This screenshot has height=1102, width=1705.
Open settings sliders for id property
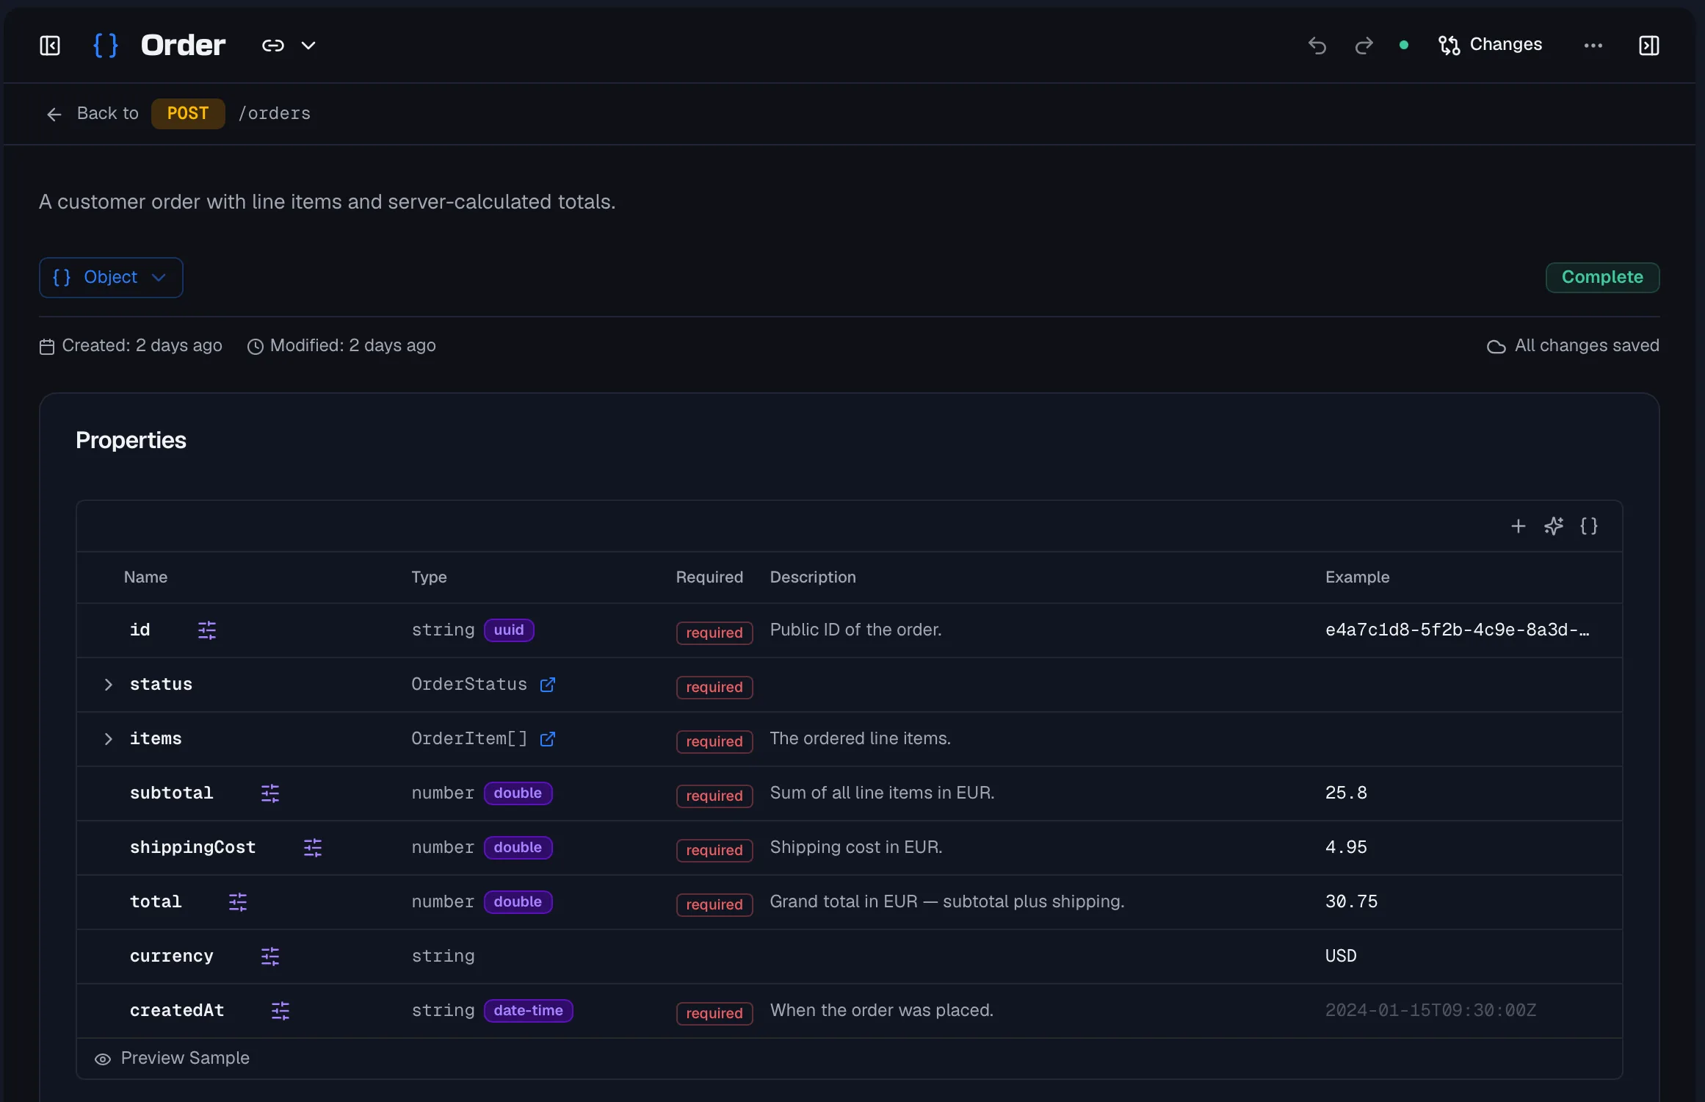point(207,630)
